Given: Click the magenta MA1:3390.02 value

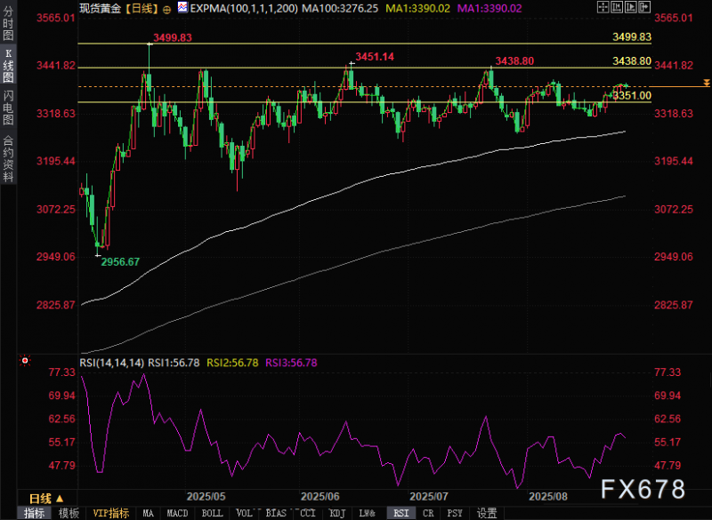Looking at the screenshot, I should [x=489, y=8].
